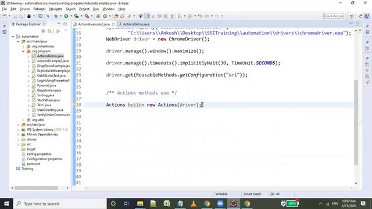Open Task View from the taskbar
The image size is (372, 209).
(126, 204)
